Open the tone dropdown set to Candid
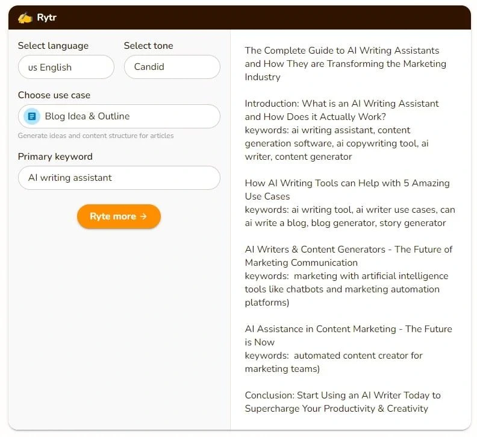The image size is (477, 437). pyautogui.click(x=172, y=67)
